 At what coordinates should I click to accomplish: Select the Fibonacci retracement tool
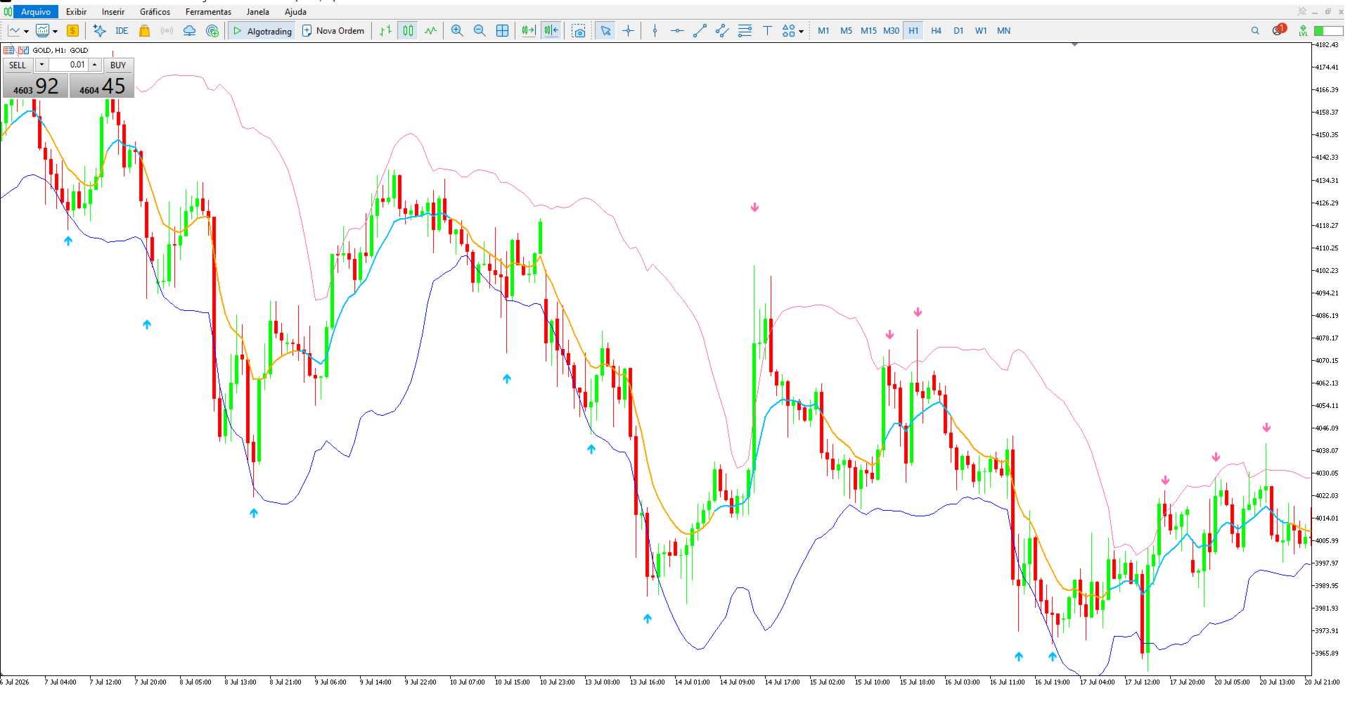pyautogui.click(x=745, y=31)
